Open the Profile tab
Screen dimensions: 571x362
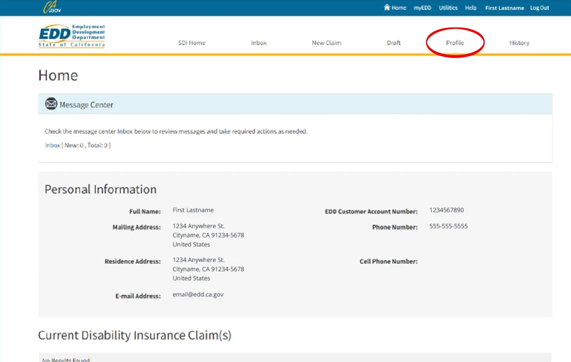(455, 43)
